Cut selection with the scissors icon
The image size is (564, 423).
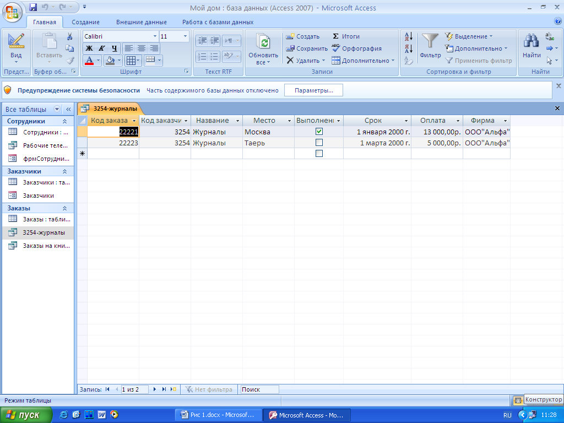point(70,36)
